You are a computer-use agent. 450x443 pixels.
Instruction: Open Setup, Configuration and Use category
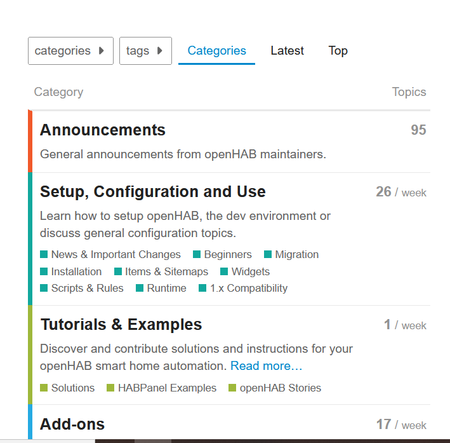152,192
